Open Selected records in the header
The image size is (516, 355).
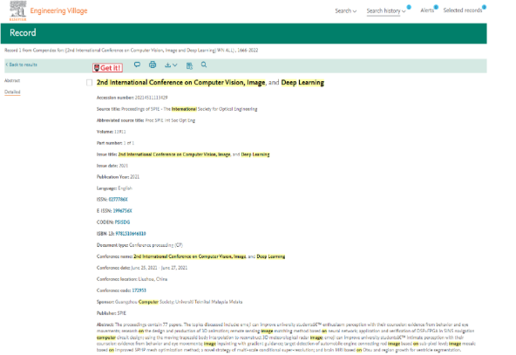462,10
